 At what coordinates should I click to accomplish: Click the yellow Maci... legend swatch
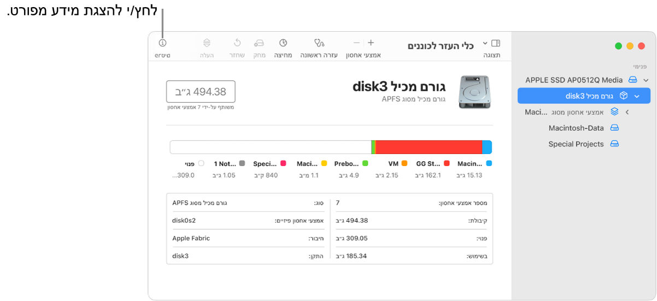(324, 163)
